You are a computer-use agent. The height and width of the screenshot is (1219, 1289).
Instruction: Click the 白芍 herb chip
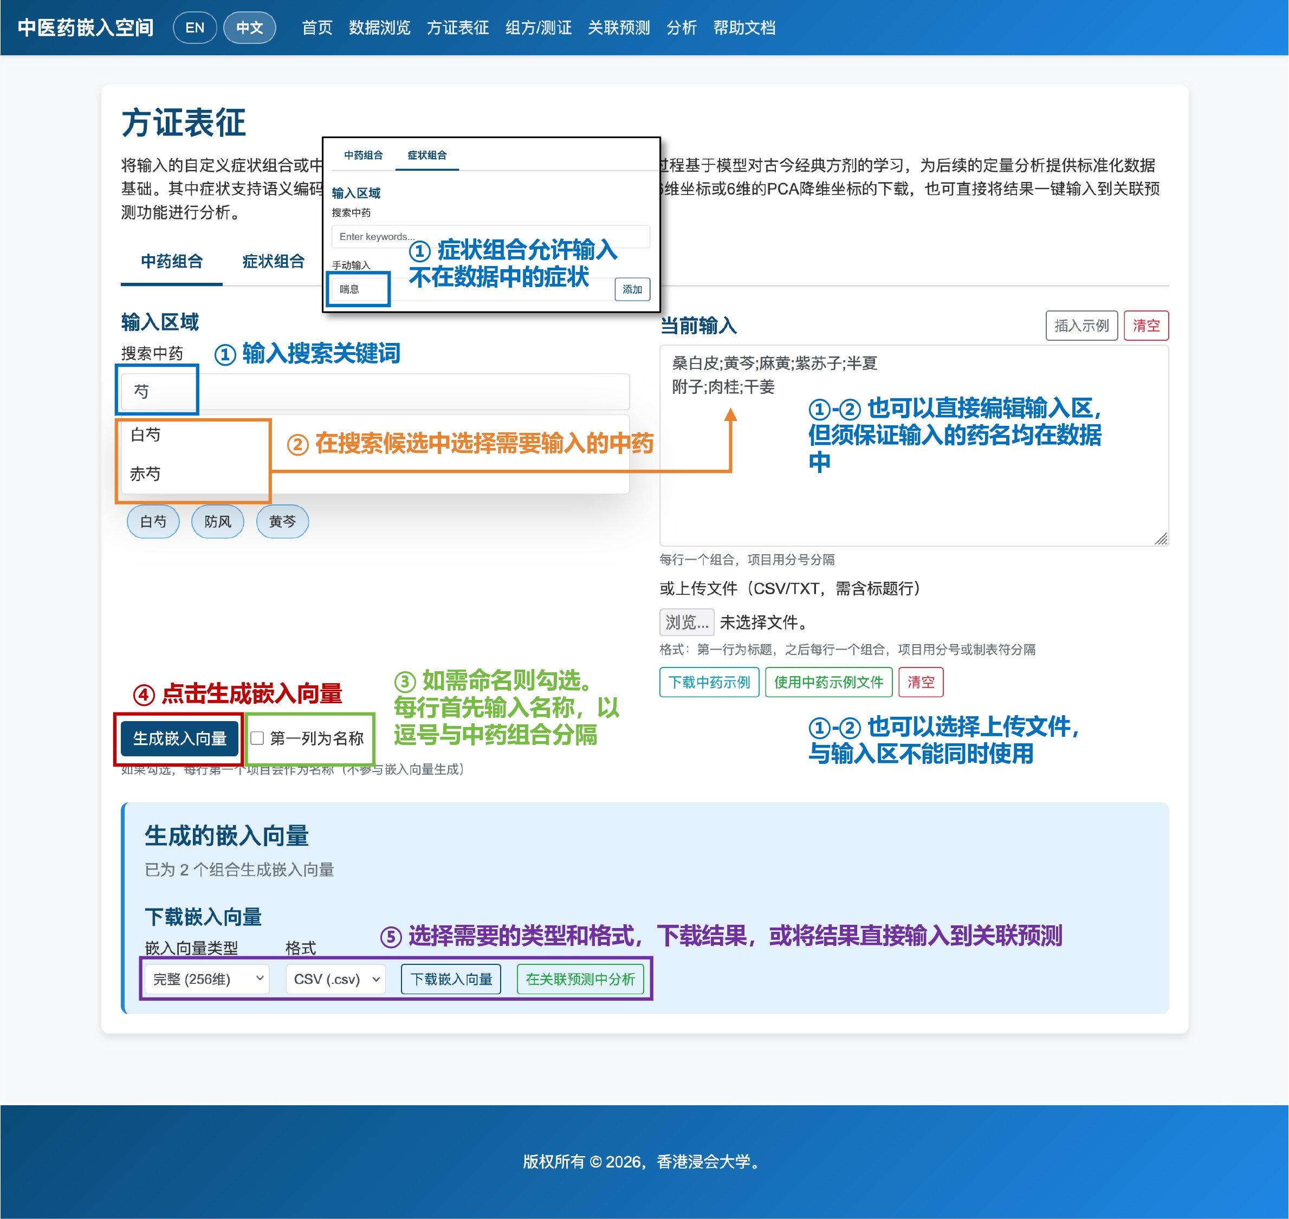click(153, 521)
